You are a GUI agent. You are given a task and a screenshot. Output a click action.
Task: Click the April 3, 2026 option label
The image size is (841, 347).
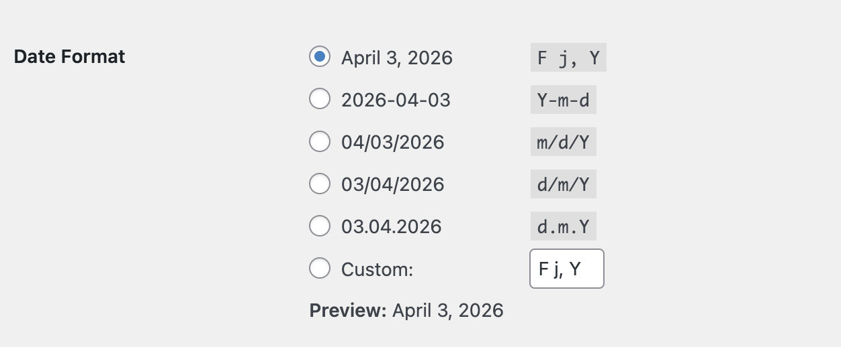click(x=396, y=58)
